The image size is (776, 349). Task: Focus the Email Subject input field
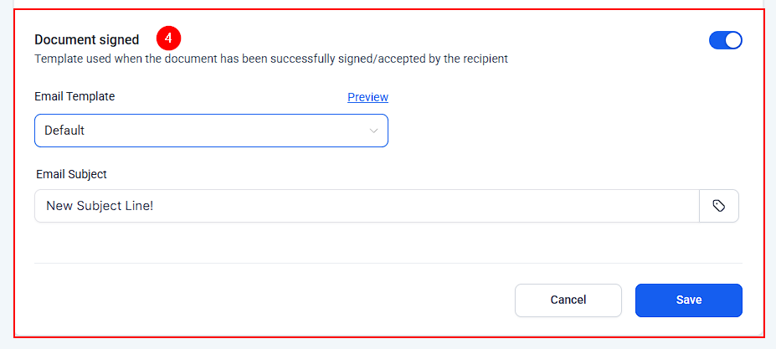coord(366,206)
